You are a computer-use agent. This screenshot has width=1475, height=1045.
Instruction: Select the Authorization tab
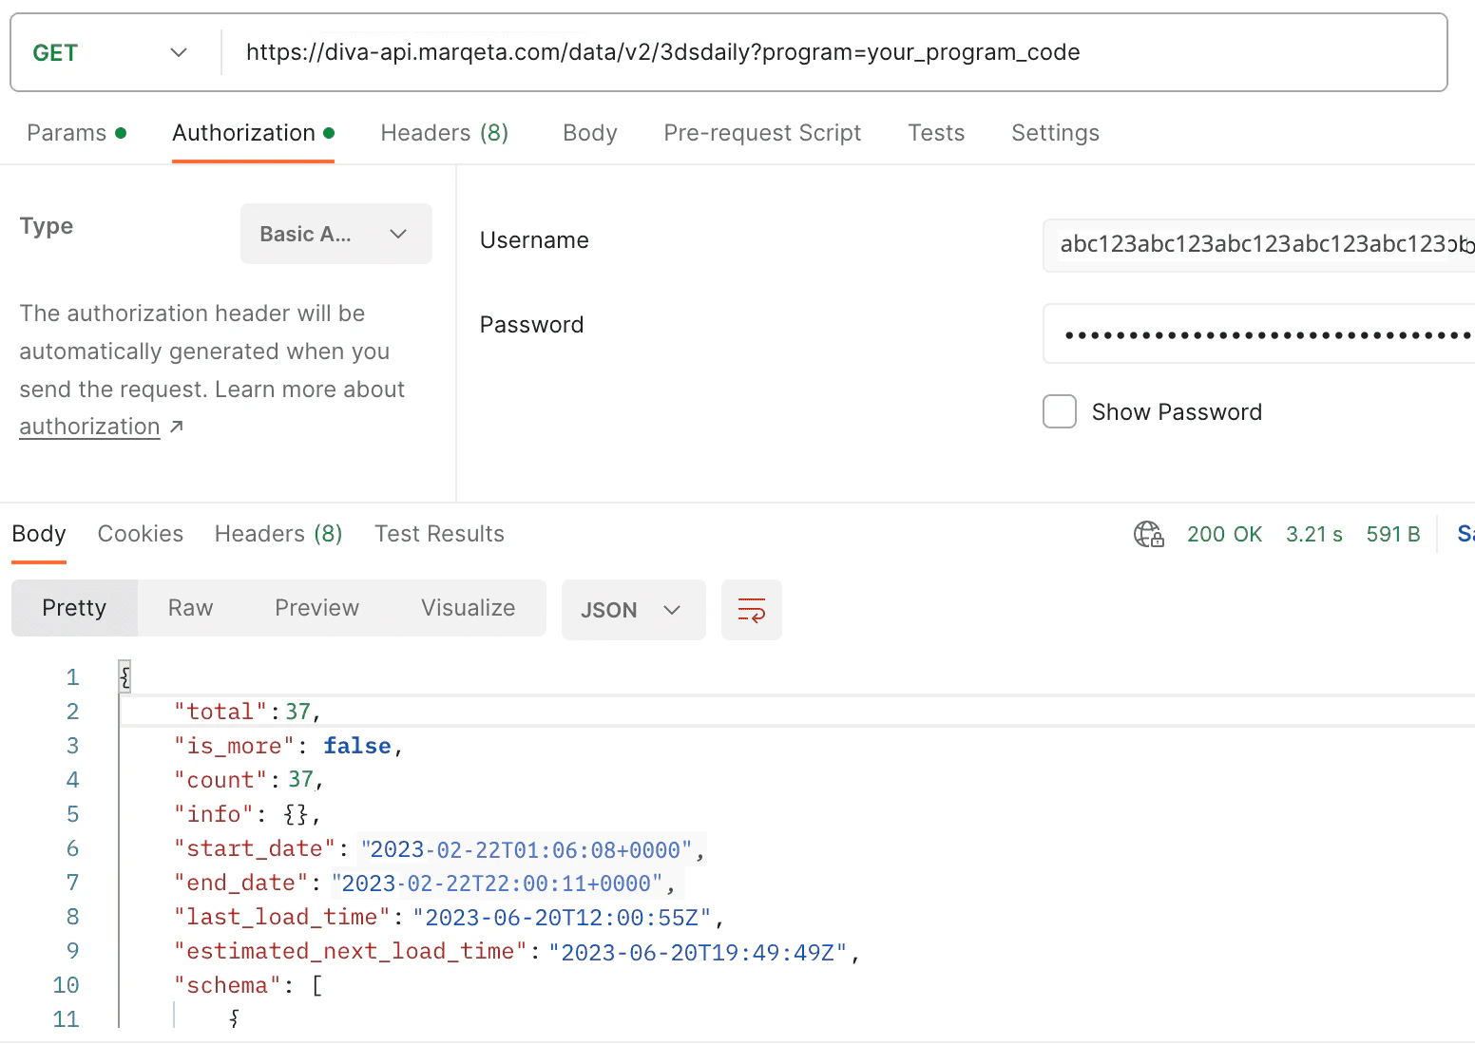[253, 133]
